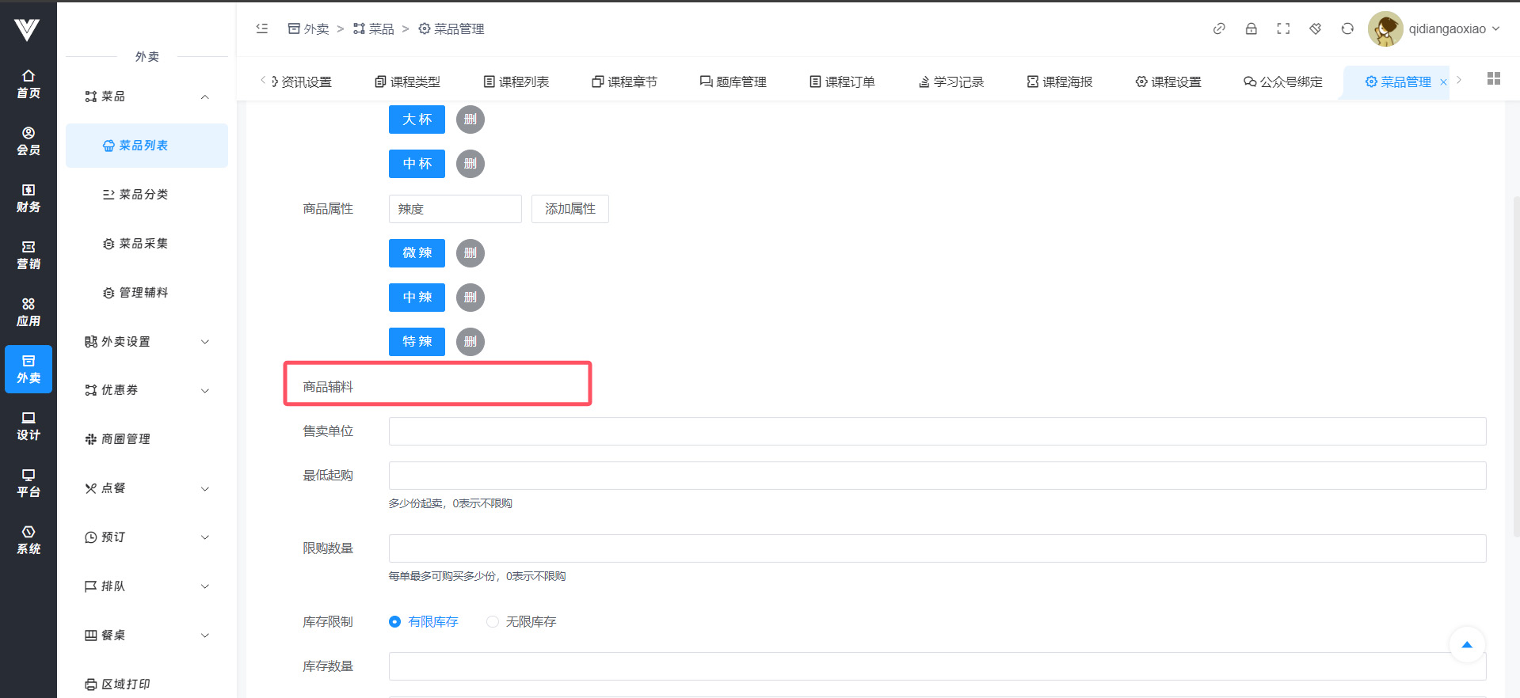The width and height of the screenshot is (1520, 698).
Task: Click the back-to-top arrow button
Action: coord(1466,645)
